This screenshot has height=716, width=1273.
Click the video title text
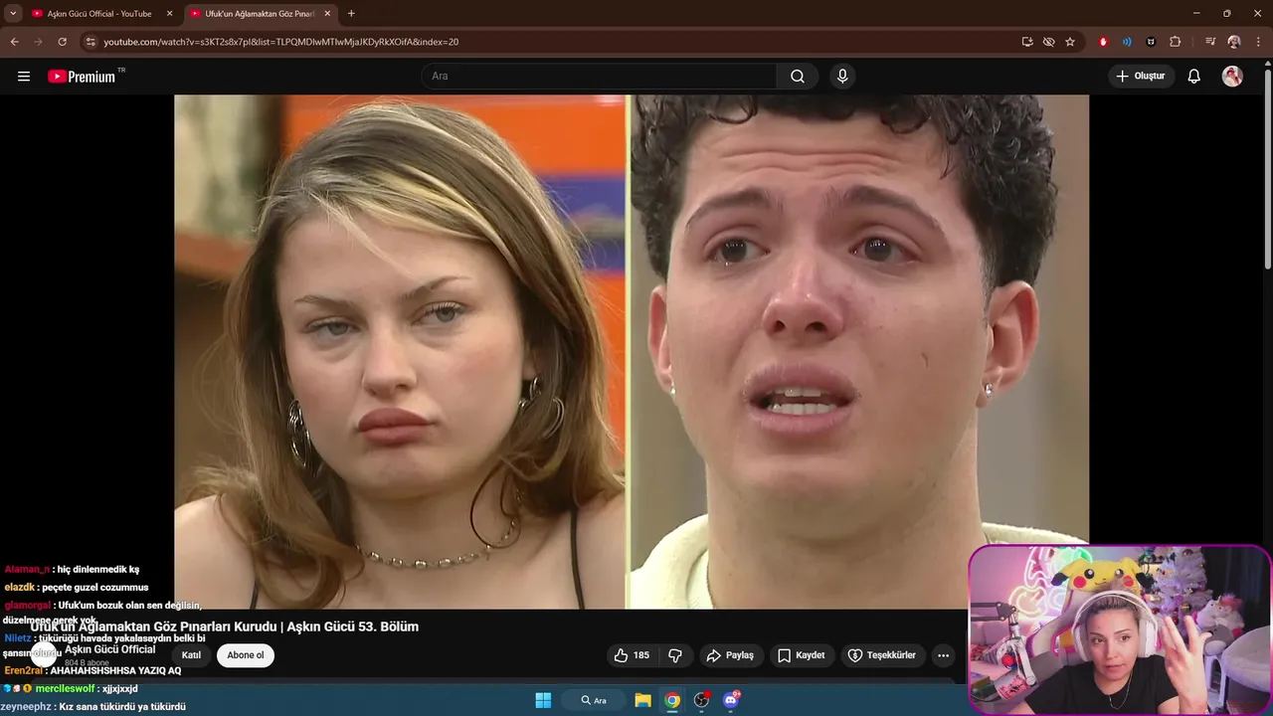coord(224,626)
